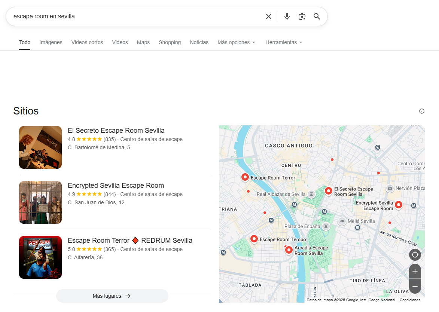The image size is (439, 312).
Task: Click the (835) review count
Action: 110,139
